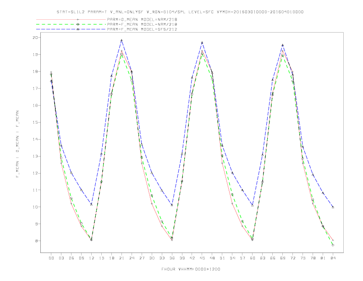
Task: Click forecast hour label 27 on x-axis
Action: click(x=142, y=258)
